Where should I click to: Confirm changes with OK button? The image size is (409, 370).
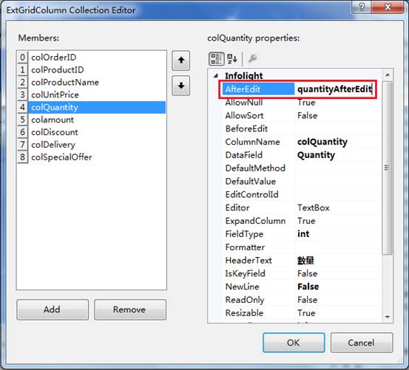294,343
